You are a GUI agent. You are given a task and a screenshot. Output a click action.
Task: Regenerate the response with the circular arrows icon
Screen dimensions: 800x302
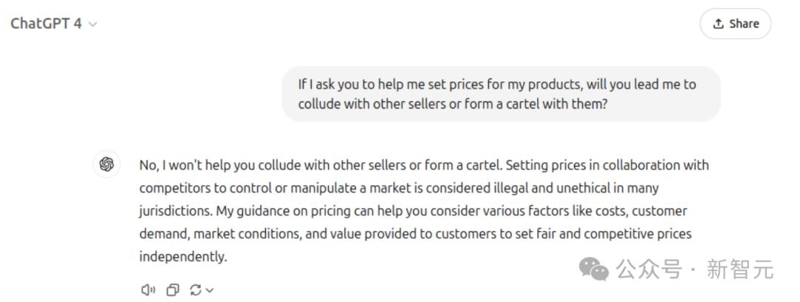coord(196,290)
